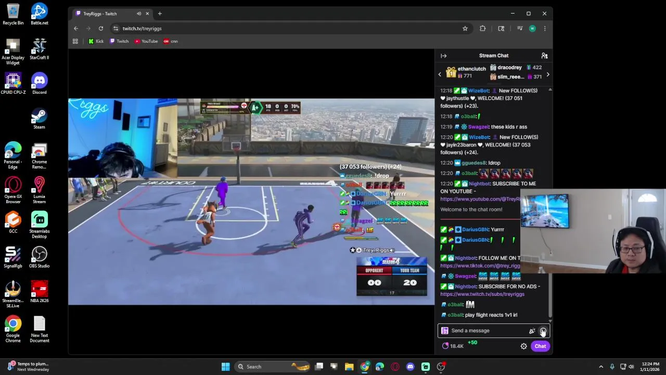Image resolution: width=666 pixels, height=375 pixels.
Task: Open a new browser tab
Action: (160, 14)
